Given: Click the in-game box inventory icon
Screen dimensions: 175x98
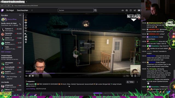Looking at the screenshot, I should pos(26,20).
